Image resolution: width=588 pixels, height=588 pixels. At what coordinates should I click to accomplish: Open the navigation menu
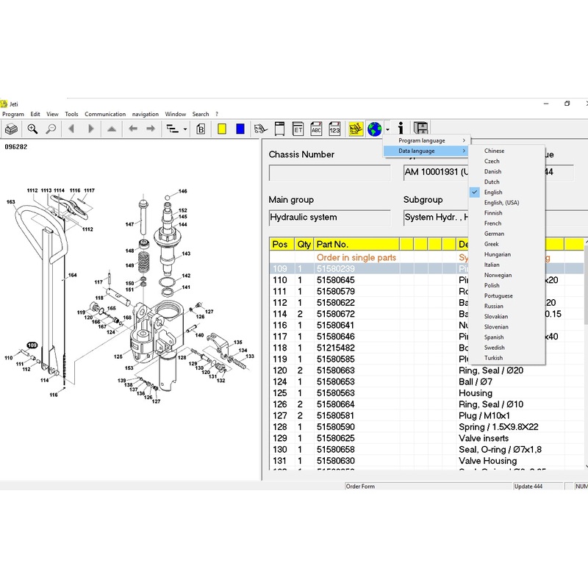point(145,114)
